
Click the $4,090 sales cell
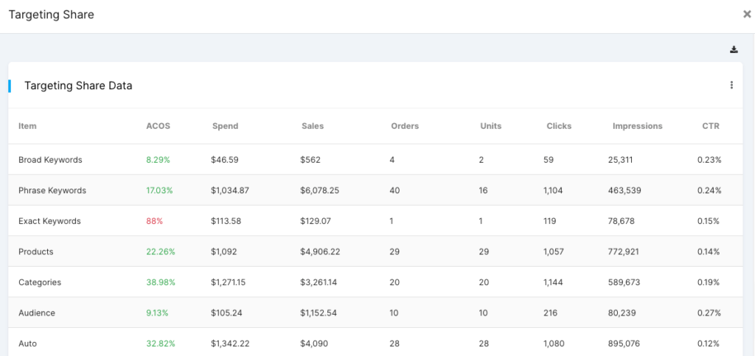[313, 344]
